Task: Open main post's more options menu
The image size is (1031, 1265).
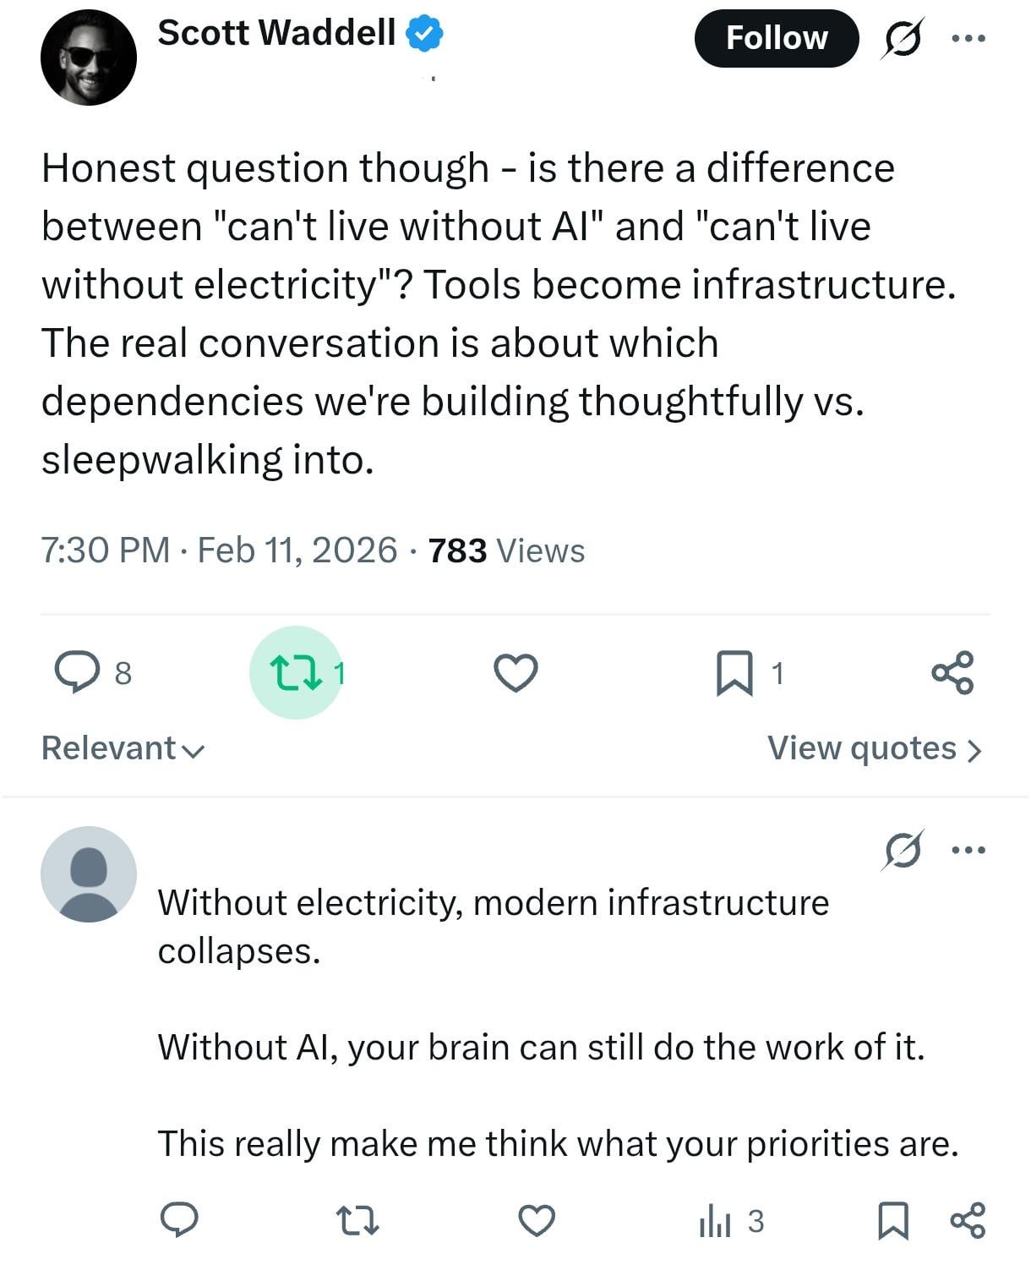Action: pos(968,38)
